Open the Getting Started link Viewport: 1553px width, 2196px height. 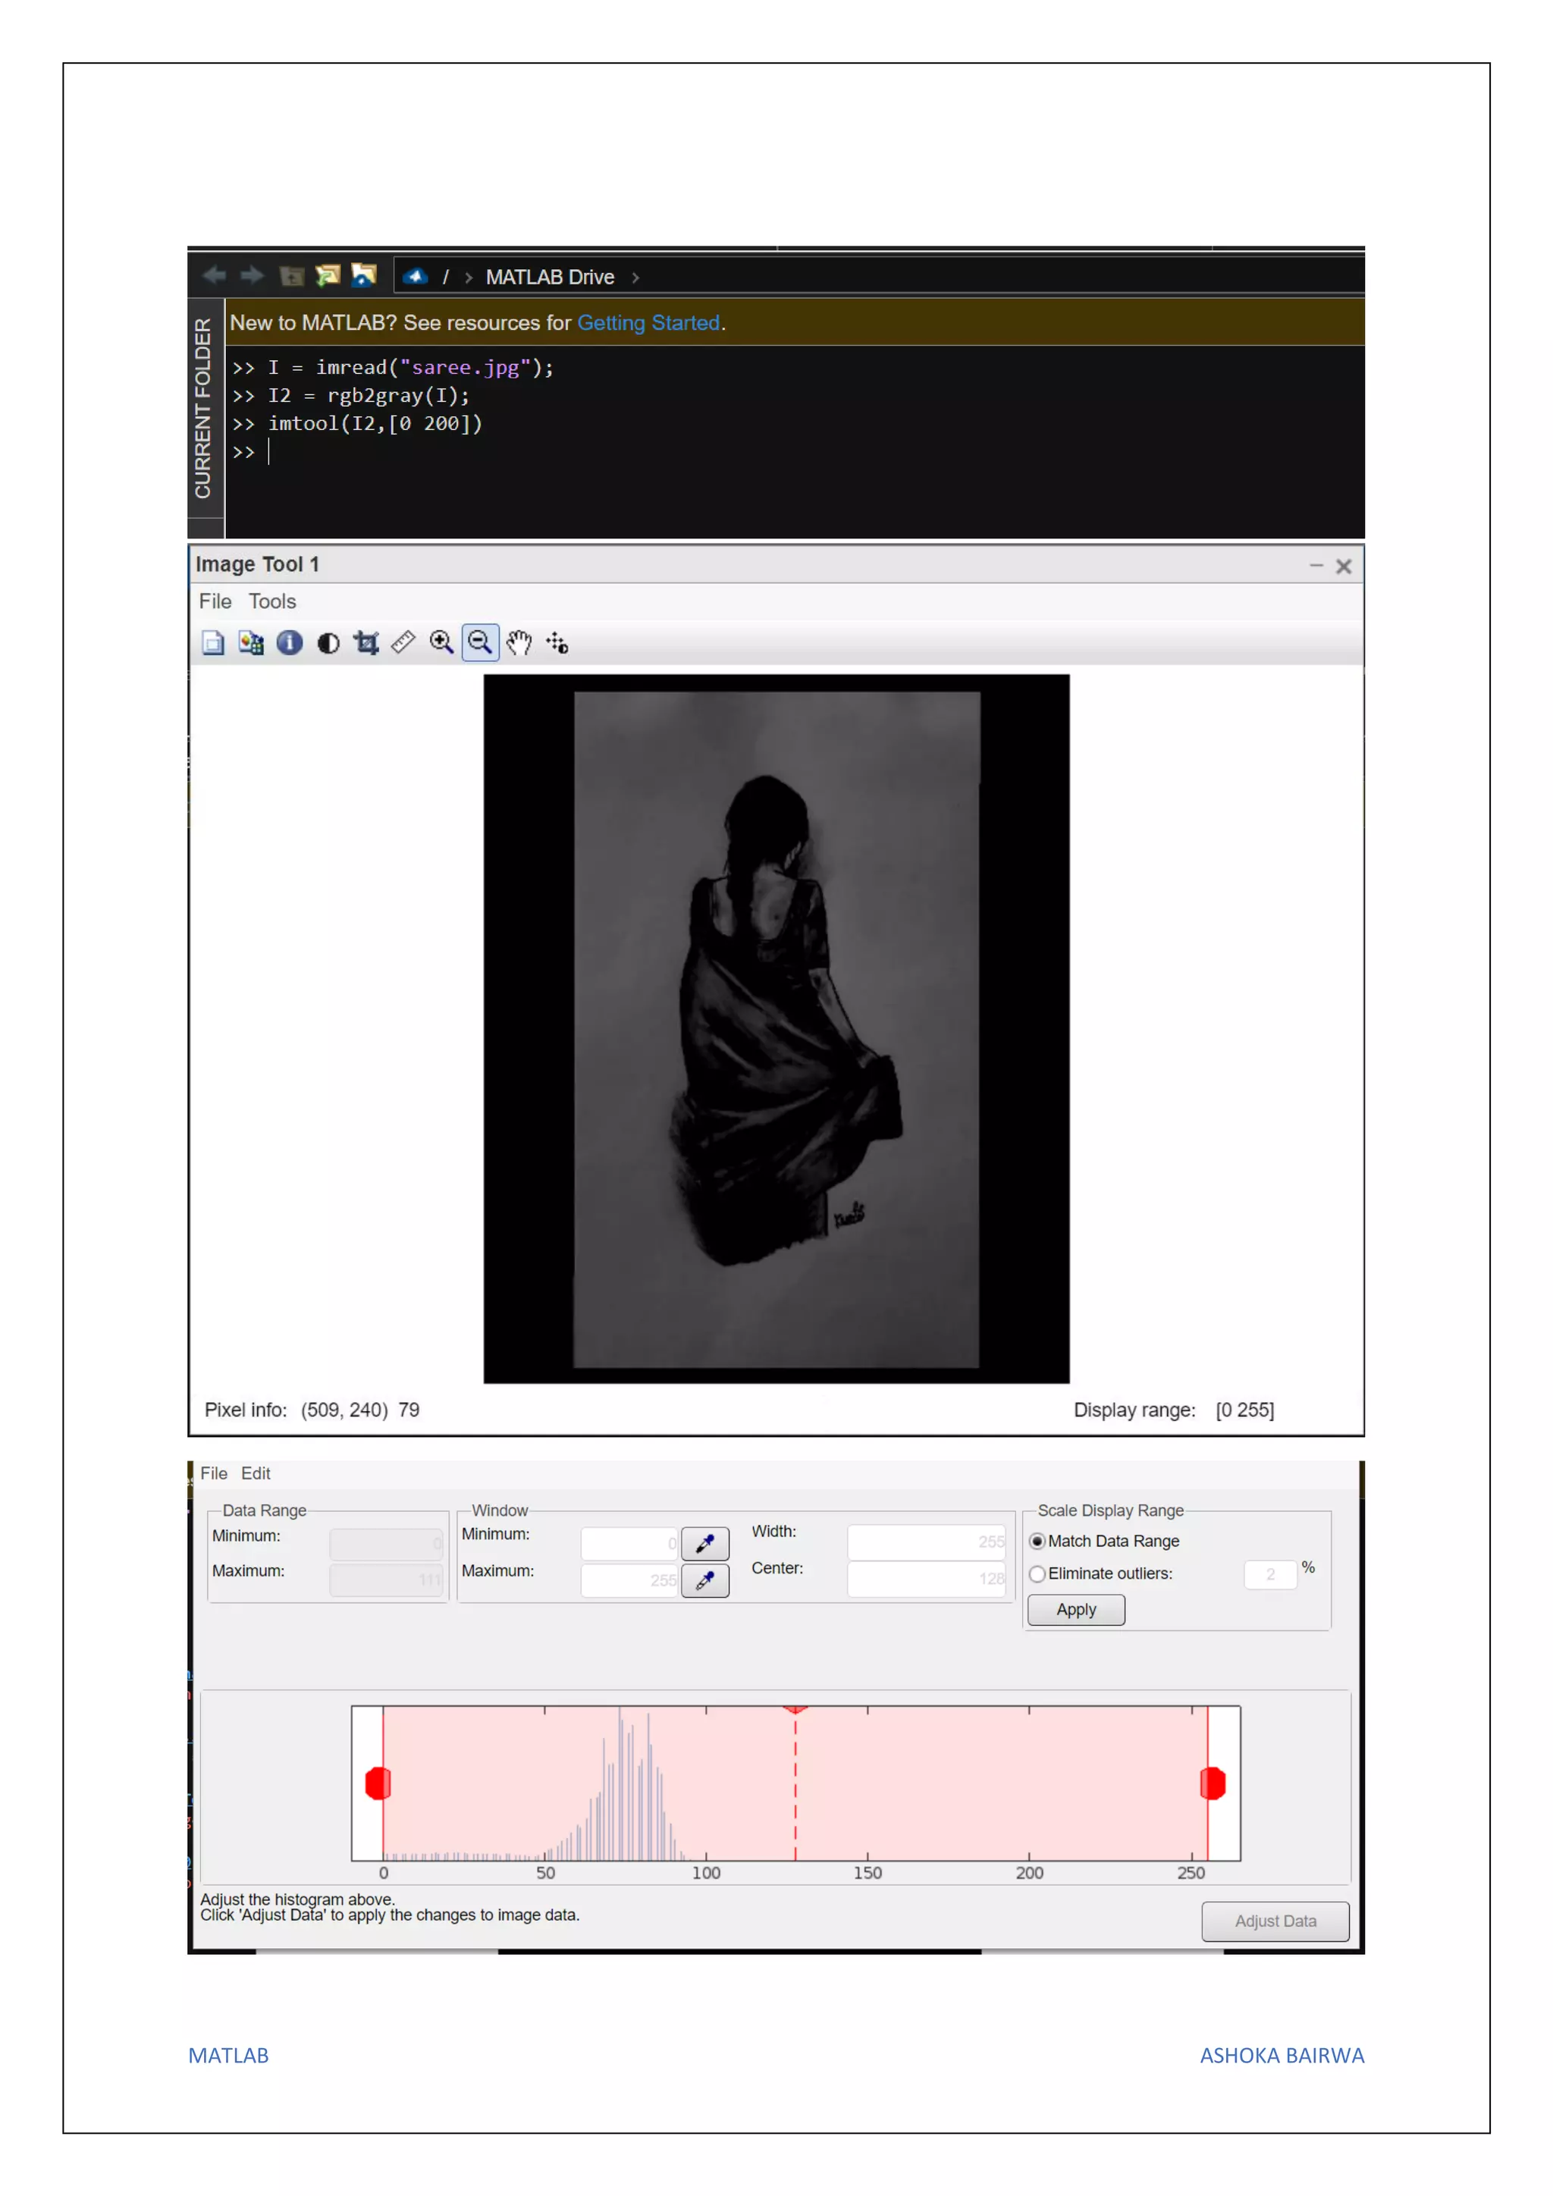[648, 323]
